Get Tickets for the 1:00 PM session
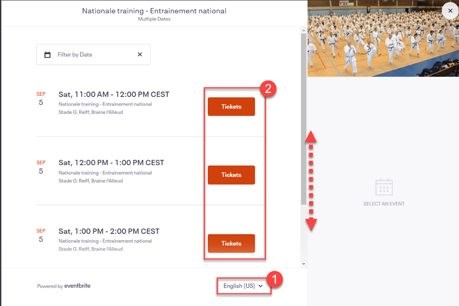 [x=231, y=243]
